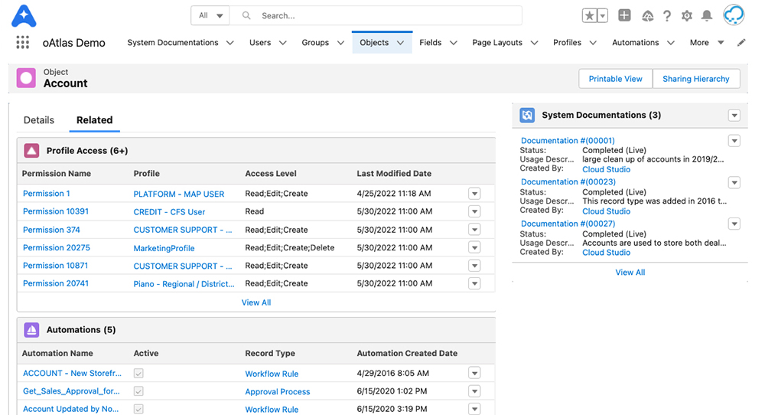Toggle Active checkbox for Get_Sales_Approval automation
This screenshot has width=765, height=415.
[138, 391]
